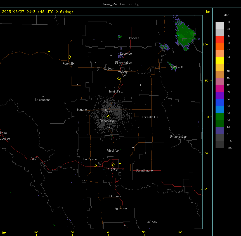Select the RedDeer label
The width and height of the screenshot is (241, 236).
[123, 71]
